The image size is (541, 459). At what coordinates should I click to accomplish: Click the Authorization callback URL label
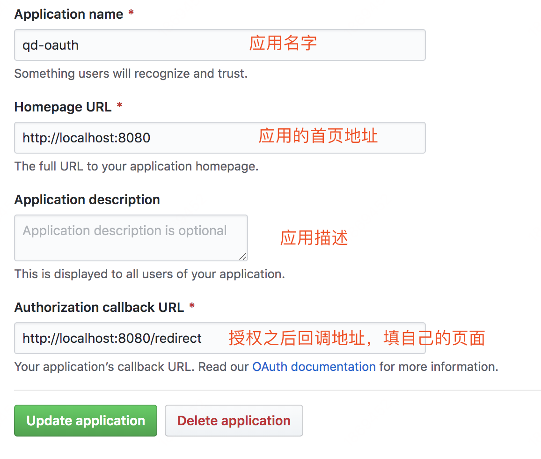click(99, 307)
